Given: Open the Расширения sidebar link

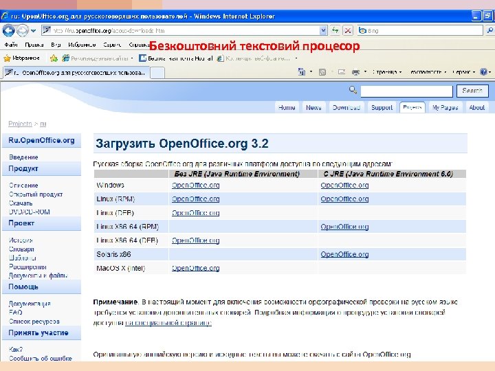Looking at the screenshot, I should click(x=27, y=267).
